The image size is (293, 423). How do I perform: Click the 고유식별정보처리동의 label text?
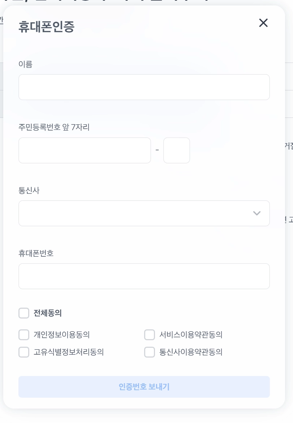coord(69,352)
